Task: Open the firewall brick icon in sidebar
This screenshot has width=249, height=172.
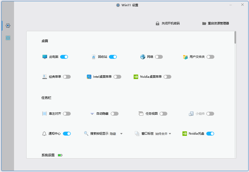Action: click(x=8, y=38)
